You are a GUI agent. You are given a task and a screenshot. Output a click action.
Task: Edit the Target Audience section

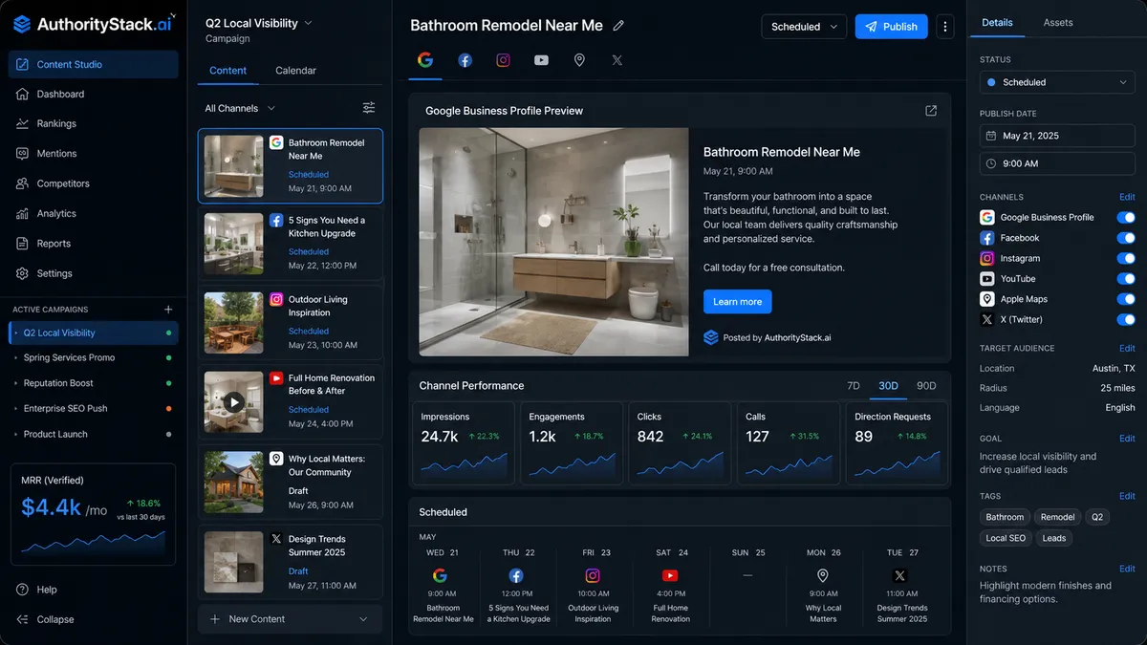pos(1127,348)
